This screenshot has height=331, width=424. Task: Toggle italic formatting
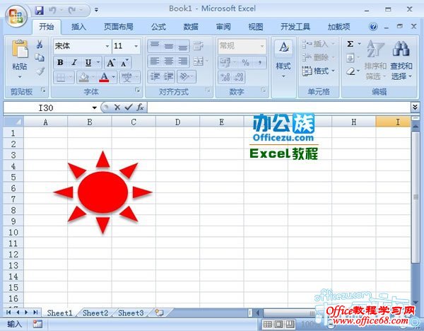pyautogui.click(x=74, y=63)
